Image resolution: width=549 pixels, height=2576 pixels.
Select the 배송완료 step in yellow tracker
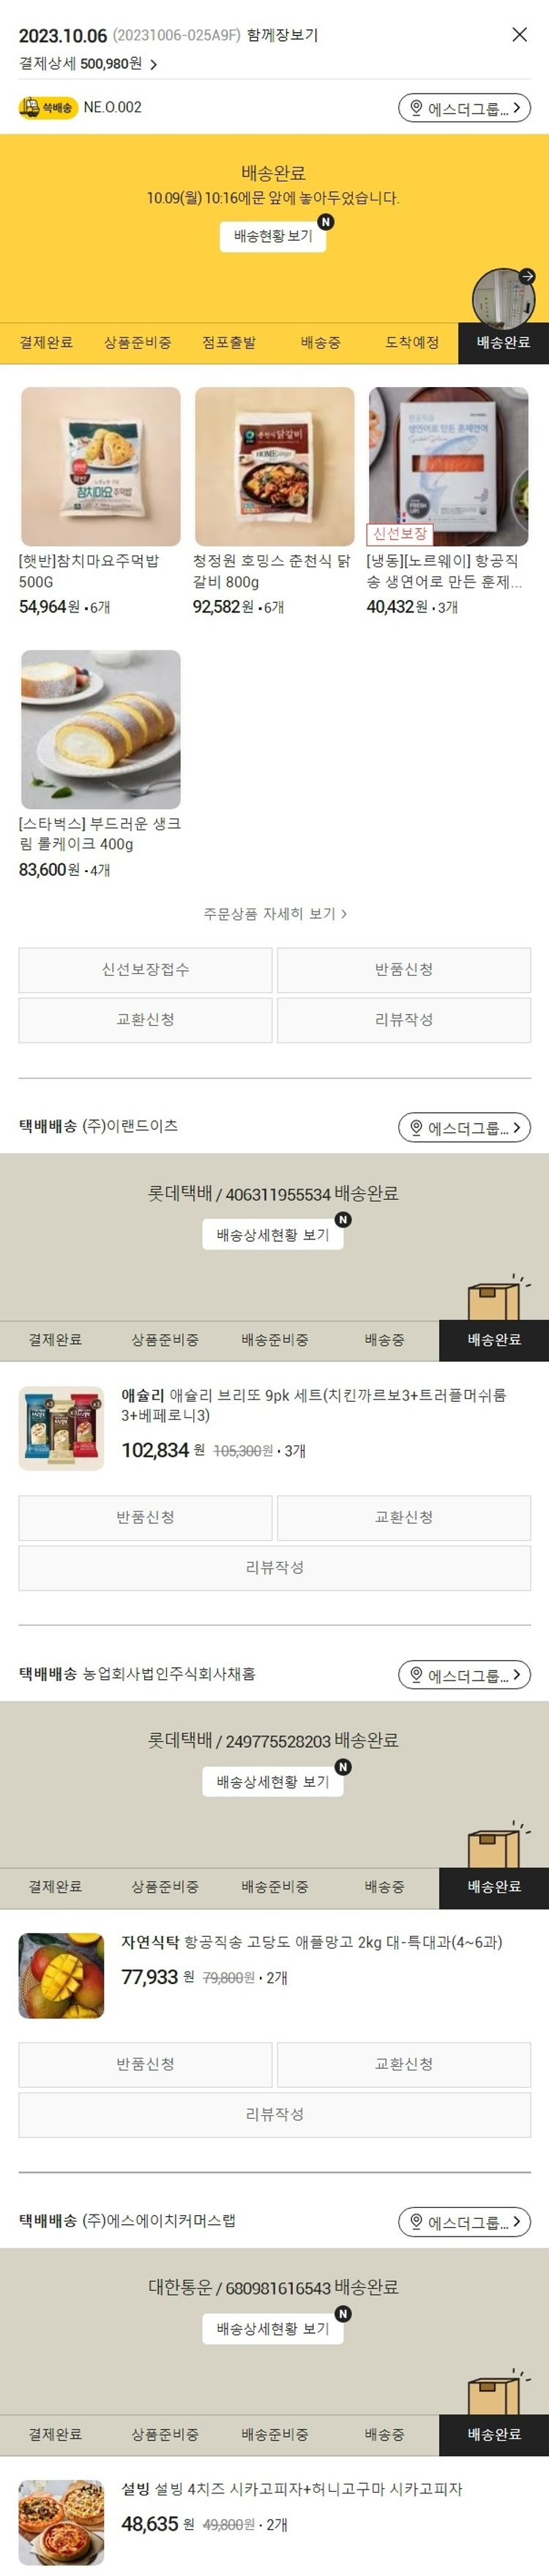[503, 342]
